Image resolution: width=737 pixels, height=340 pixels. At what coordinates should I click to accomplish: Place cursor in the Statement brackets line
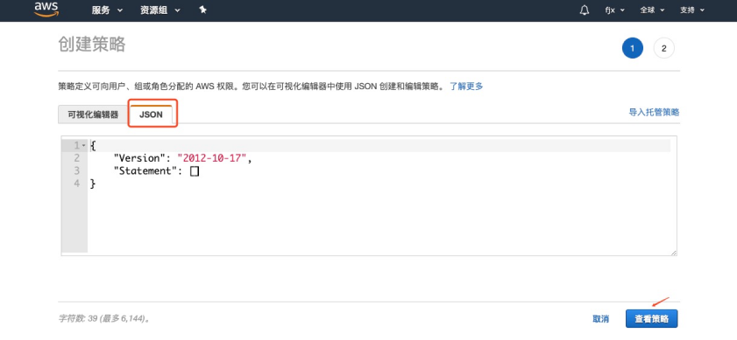coord(195,171)
